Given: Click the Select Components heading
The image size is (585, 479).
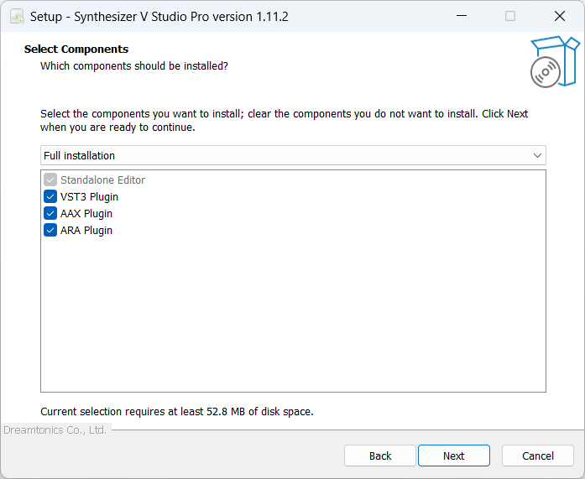Looking at the screenshot, I should pyautogui.click(x=76, y=49).
